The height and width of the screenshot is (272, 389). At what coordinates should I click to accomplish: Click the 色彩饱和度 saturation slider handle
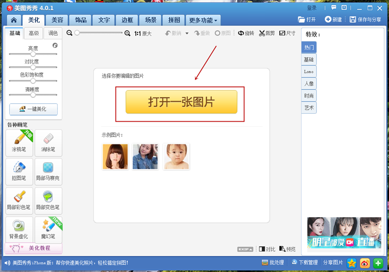[x=33, y=81]
